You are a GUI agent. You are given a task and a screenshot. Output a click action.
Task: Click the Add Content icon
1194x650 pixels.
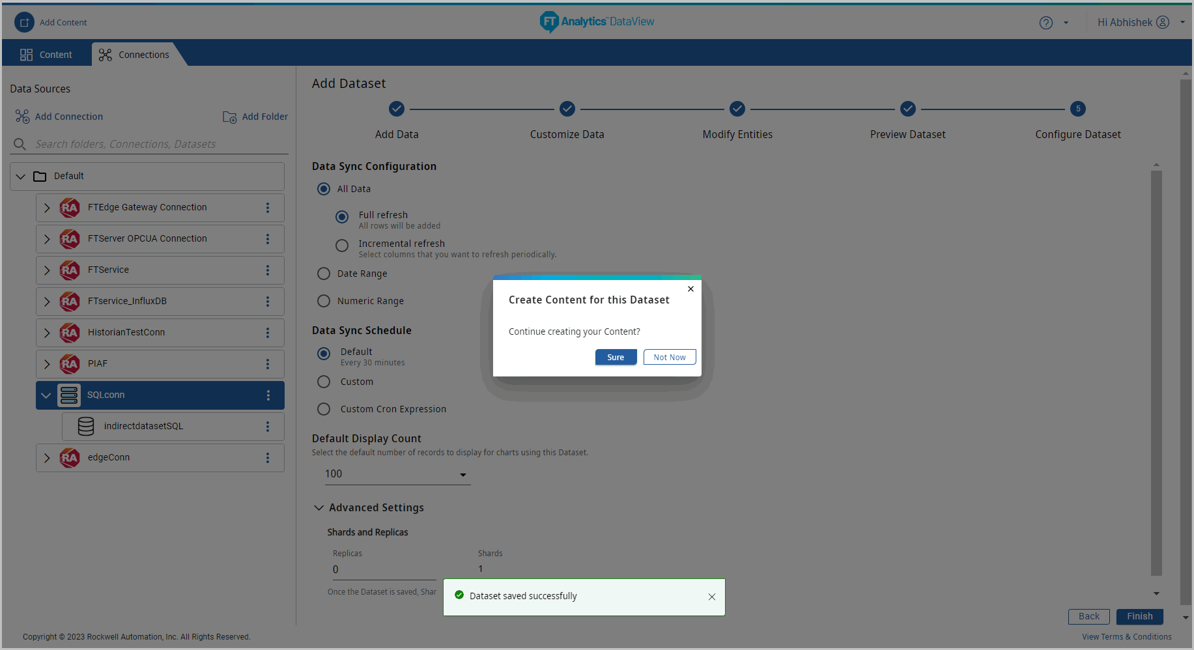(24, 22)
